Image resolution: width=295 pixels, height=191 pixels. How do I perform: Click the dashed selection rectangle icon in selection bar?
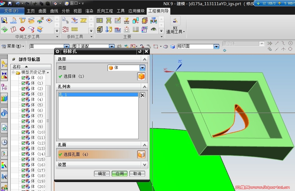click(156, 46)
